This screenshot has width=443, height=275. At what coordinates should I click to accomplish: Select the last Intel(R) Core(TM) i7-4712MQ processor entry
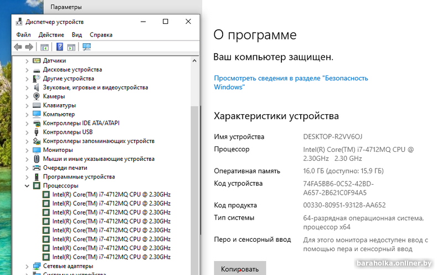[111, 257]
